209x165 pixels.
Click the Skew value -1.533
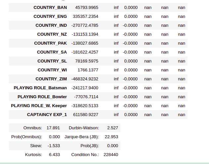click(x=54, y=146)
